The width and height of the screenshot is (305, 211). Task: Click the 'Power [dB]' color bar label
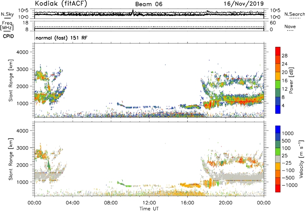coord(291,80)
